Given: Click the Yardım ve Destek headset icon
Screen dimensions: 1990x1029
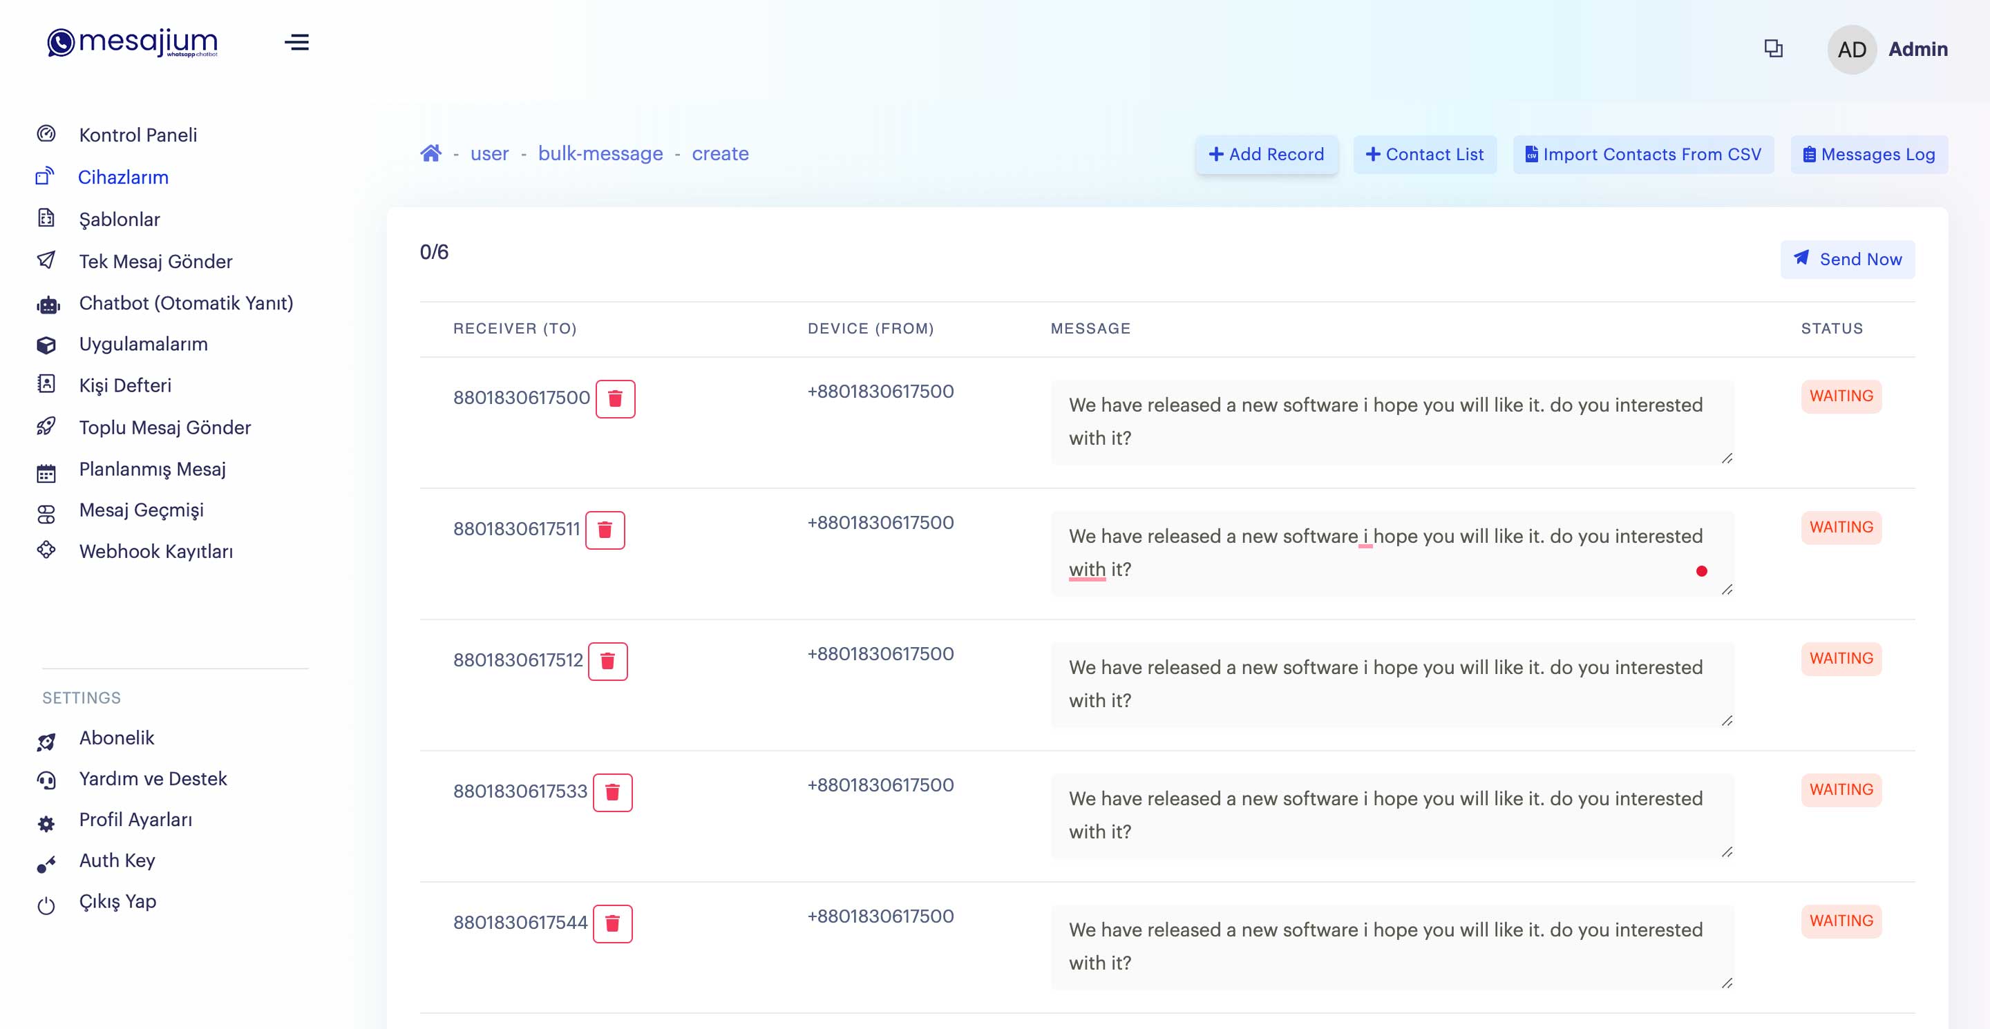Looking at the screenshot, I should point(46,780).
